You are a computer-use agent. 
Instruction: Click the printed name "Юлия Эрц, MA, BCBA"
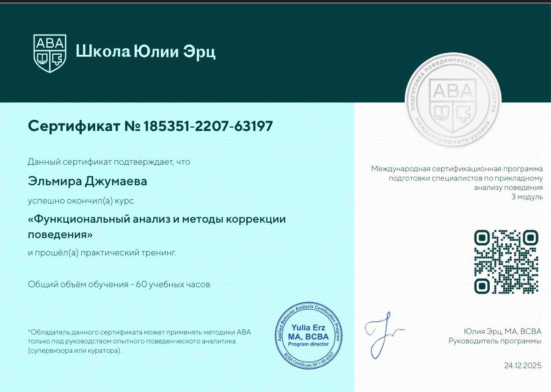pos(502,332)
